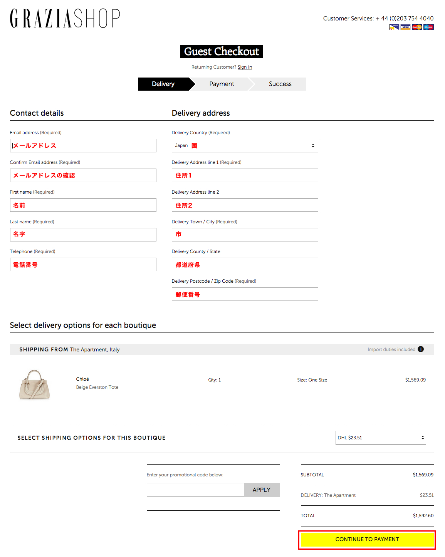Focus the Delivery County / State field
The width and height of the screenshot is (445, 557).
pos(245,264)
